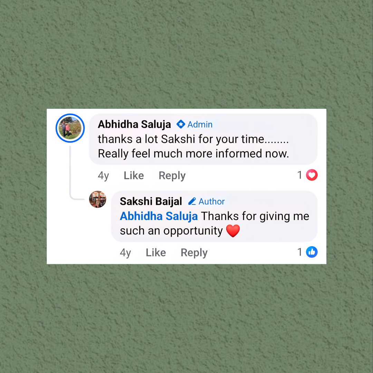This screenshot has height=373, width=373.
Task: Click the 4y timestamp under Sakshi's reply
Action: pos(125,253)
